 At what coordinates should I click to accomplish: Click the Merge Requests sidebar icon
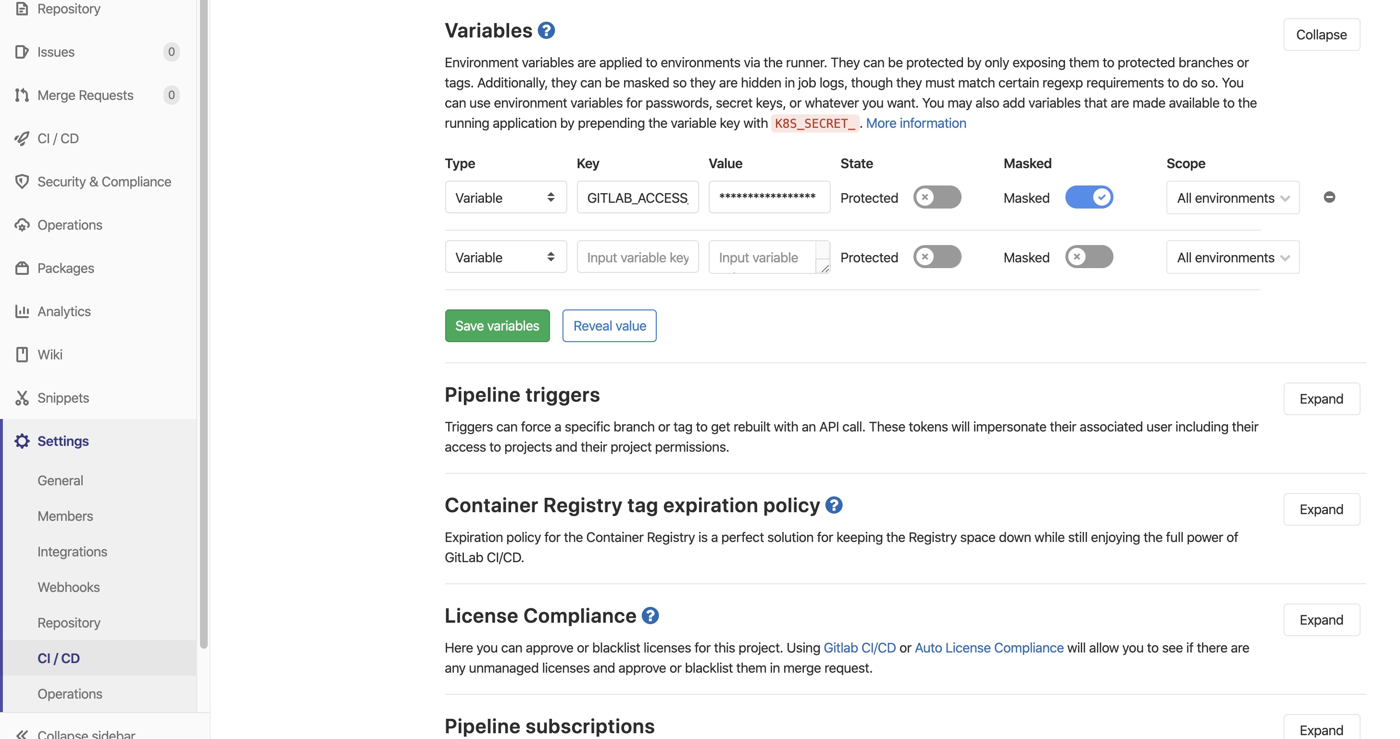click(22, 95)
